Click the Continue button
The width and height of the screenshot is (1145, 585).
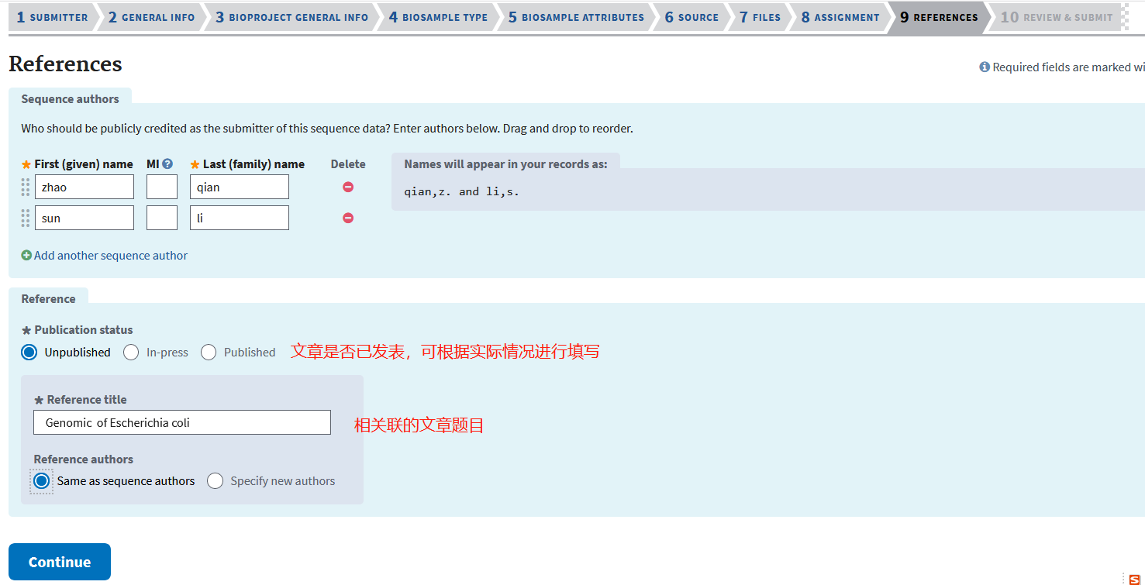[60, 562]
